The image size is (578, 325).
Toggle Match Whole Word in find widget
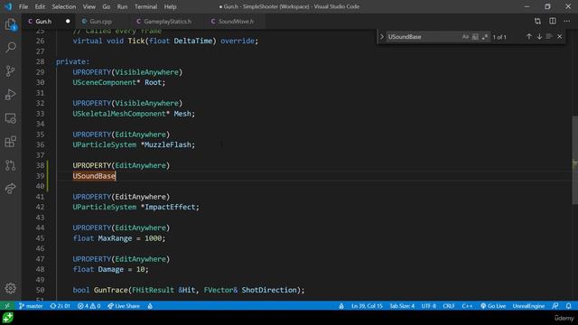[x=475, y=37]
